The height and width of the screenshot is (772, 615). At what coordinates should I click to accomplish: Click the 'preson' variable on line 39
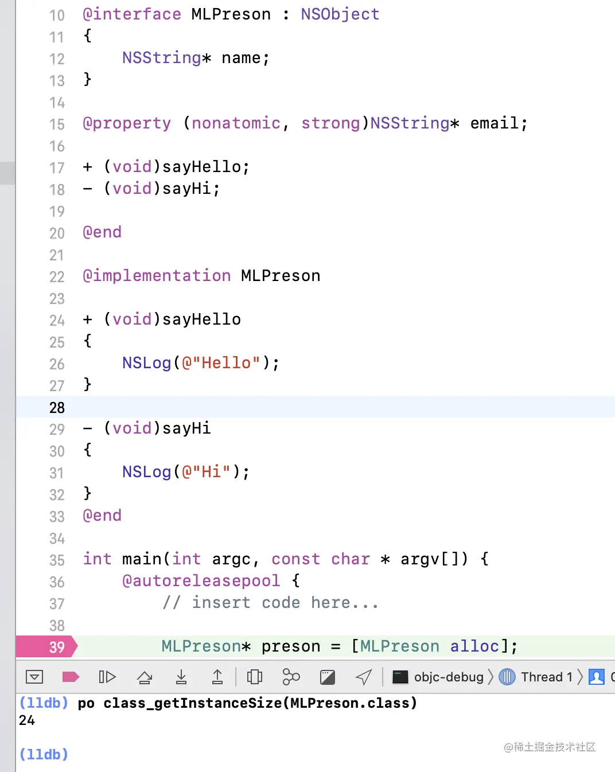[291, 646]
